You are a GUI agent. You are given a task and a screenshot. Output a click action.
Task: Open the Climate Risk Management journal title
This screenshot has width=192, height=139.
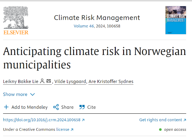coord(97,18)
